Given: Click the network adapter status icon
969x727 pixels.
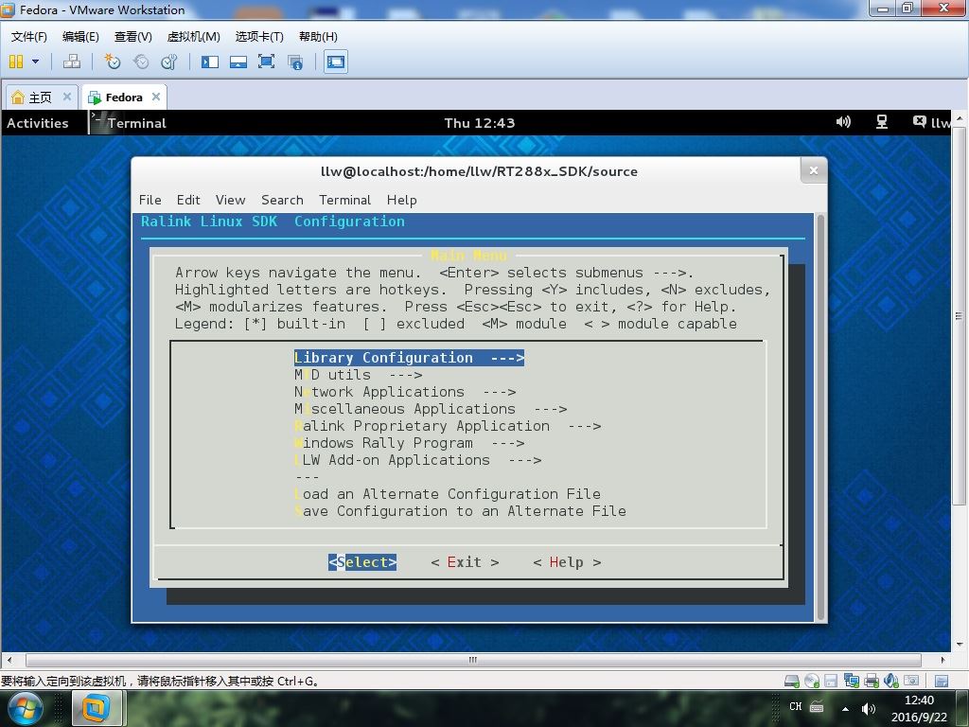Looking at the screenshot, I should point(851,682).
